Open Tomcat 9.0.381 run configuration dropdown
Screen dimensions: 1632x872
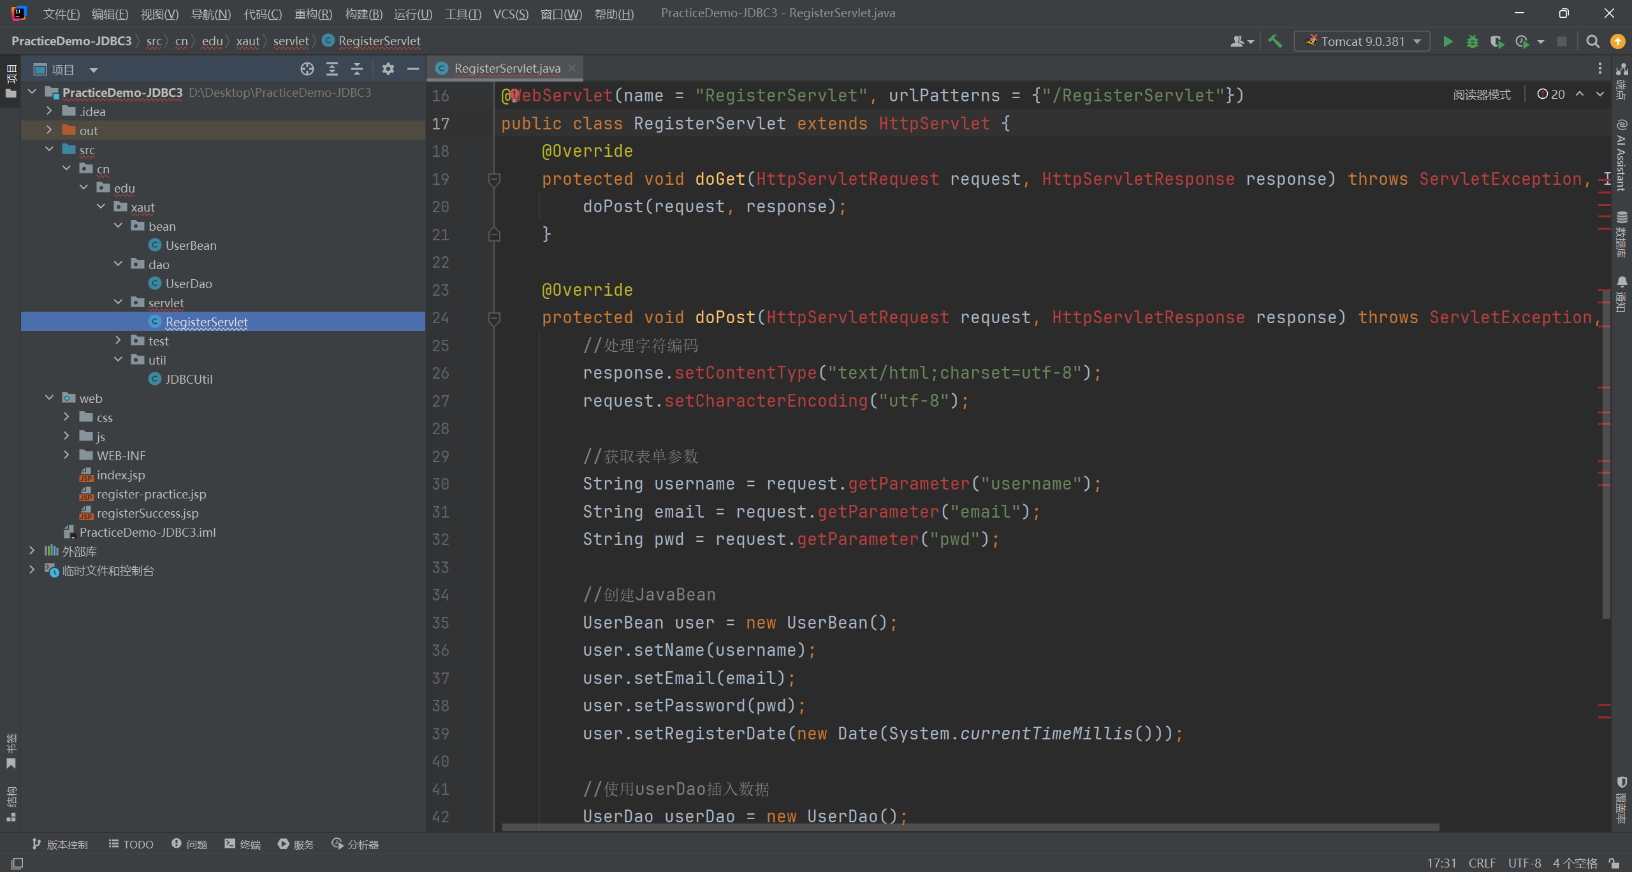tap(1362, 41)
